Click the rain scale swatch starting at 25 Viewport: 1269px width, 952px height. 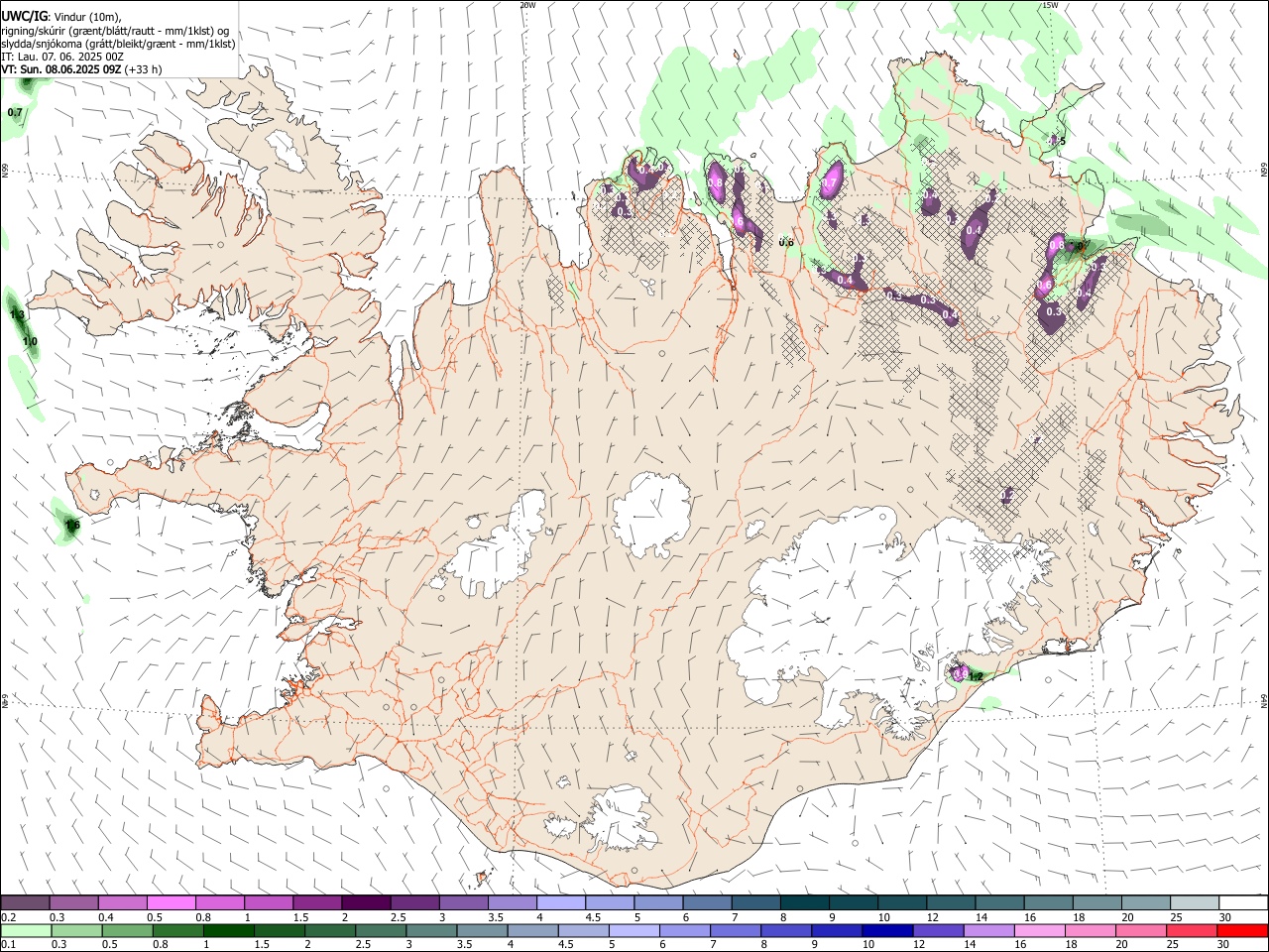1190,931
